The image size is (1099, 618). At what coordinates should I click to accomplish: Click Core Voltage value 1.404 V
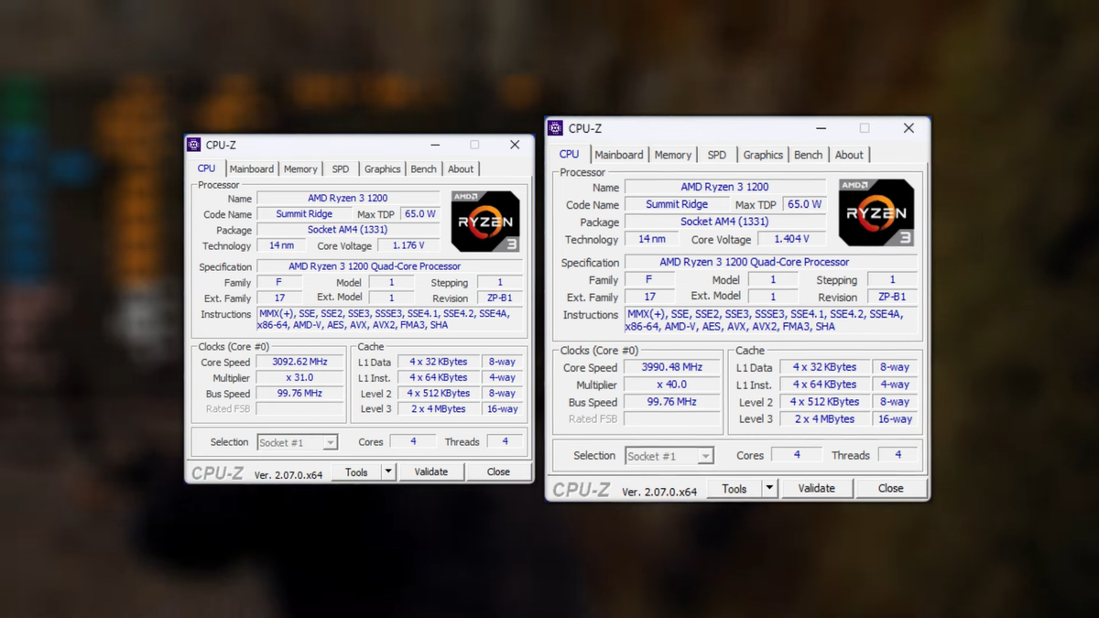tap(791, 239)
